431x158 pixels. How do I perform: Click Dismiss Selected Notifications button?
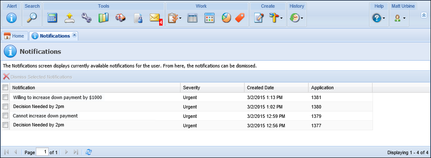(x=38, y=77)
